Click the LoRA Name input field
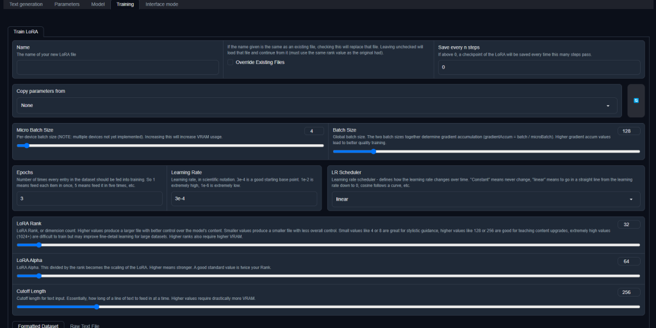 point(117,67)
